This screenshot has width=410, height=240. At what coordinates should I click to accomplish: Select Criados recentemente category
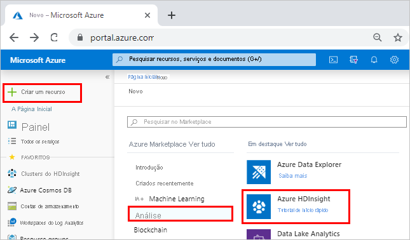(165, 183)
